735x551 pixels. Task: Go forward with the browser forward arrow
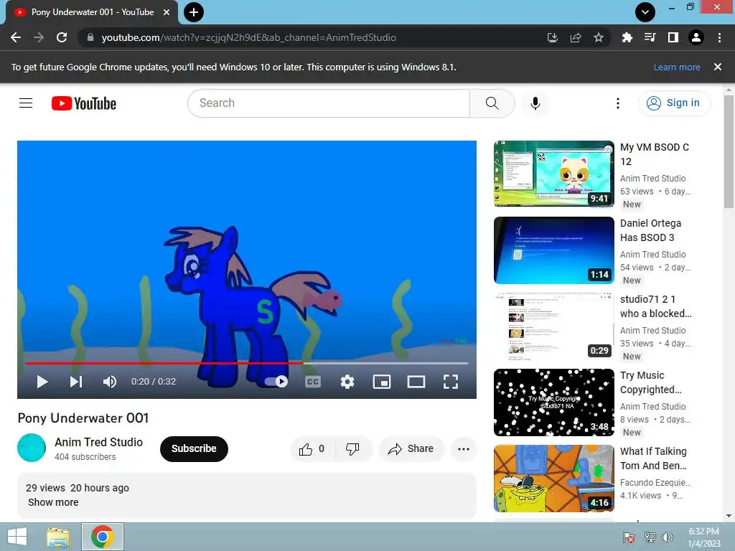pyautogui.click(x=39, y=37)
